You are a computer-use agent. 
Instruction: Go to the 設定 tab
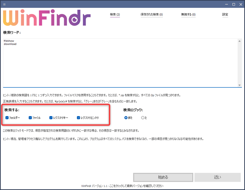pos(225,15)
